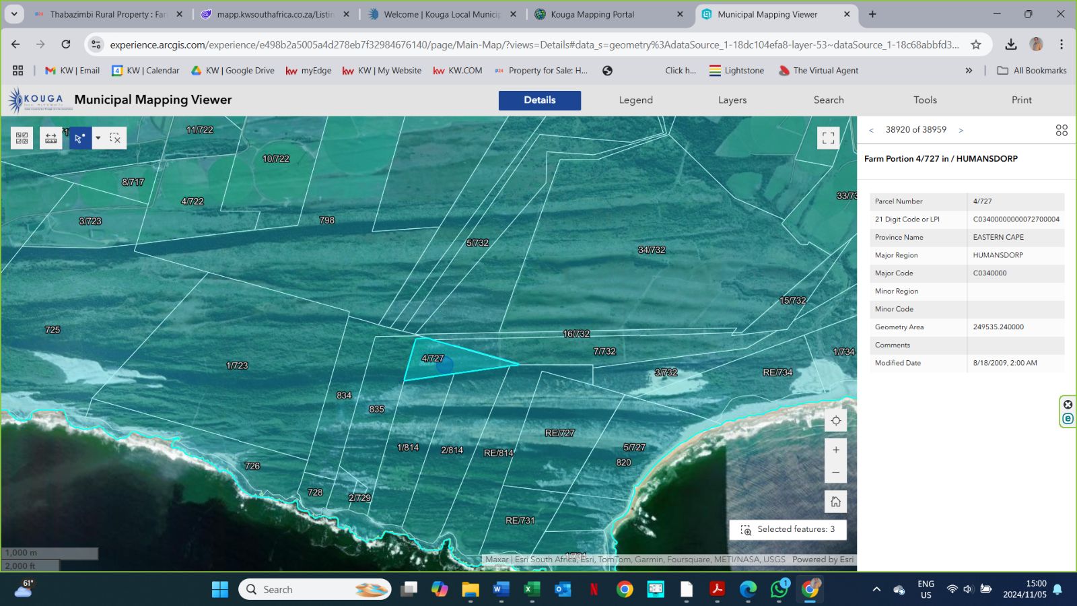The height and width of the screenshot is (606, 1077).
Task: Expand the hidden bookmarks overflow chevron
Action: click(x=969, y=71)
